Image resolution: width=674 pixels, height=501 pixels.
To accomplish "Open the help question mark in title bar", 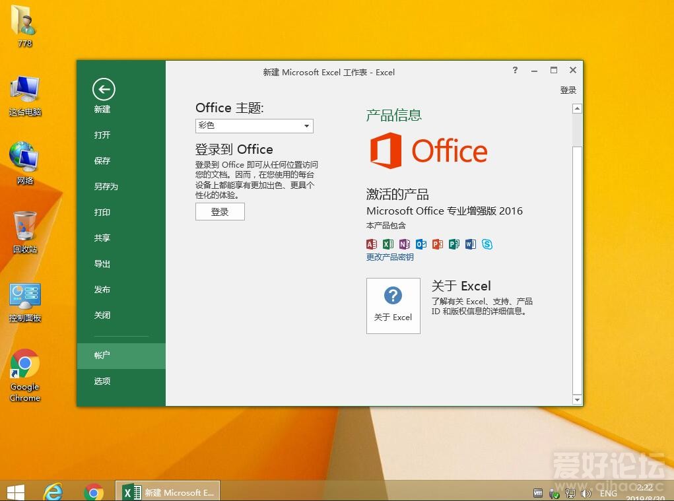I will (x=515, y=70).
